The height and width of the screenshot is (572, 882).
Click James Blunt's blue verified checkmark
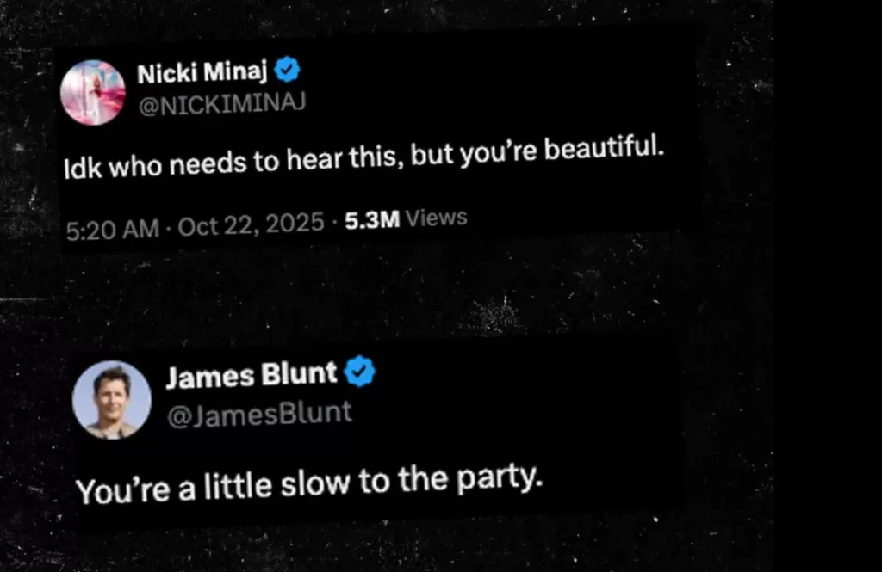(360, 372)
